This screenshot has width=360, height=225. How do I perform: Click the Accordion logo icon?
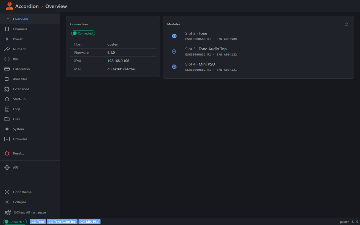(9, 6)
